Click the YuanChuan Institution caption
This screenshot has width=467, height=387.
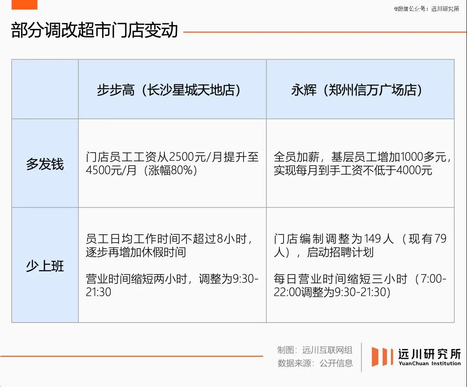point(429,364)
